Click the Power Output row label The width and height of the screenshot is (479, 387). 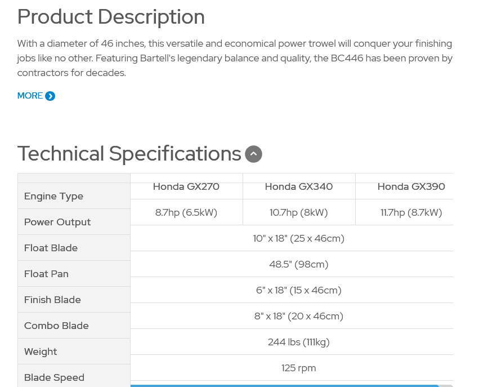coord(57,223)
